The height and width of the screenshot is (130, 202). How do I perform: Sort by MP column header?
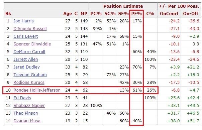click(x=84, y=14)
